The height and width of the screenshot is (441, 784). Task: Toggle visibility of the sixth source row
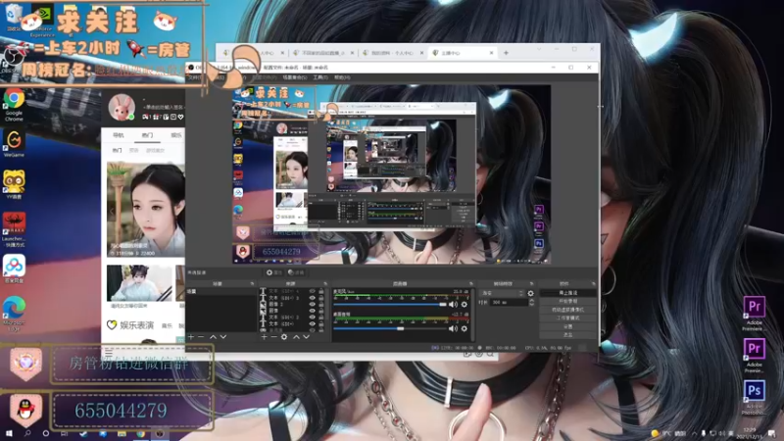[x=312, y=323]
